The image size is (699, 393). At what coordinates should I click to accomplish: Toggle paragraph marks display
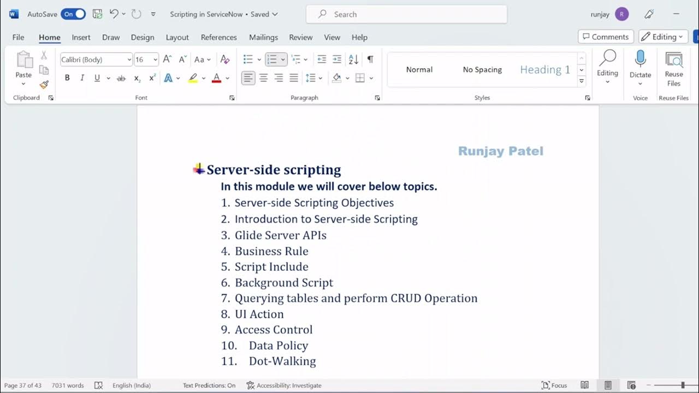click(x=370, y=59)
